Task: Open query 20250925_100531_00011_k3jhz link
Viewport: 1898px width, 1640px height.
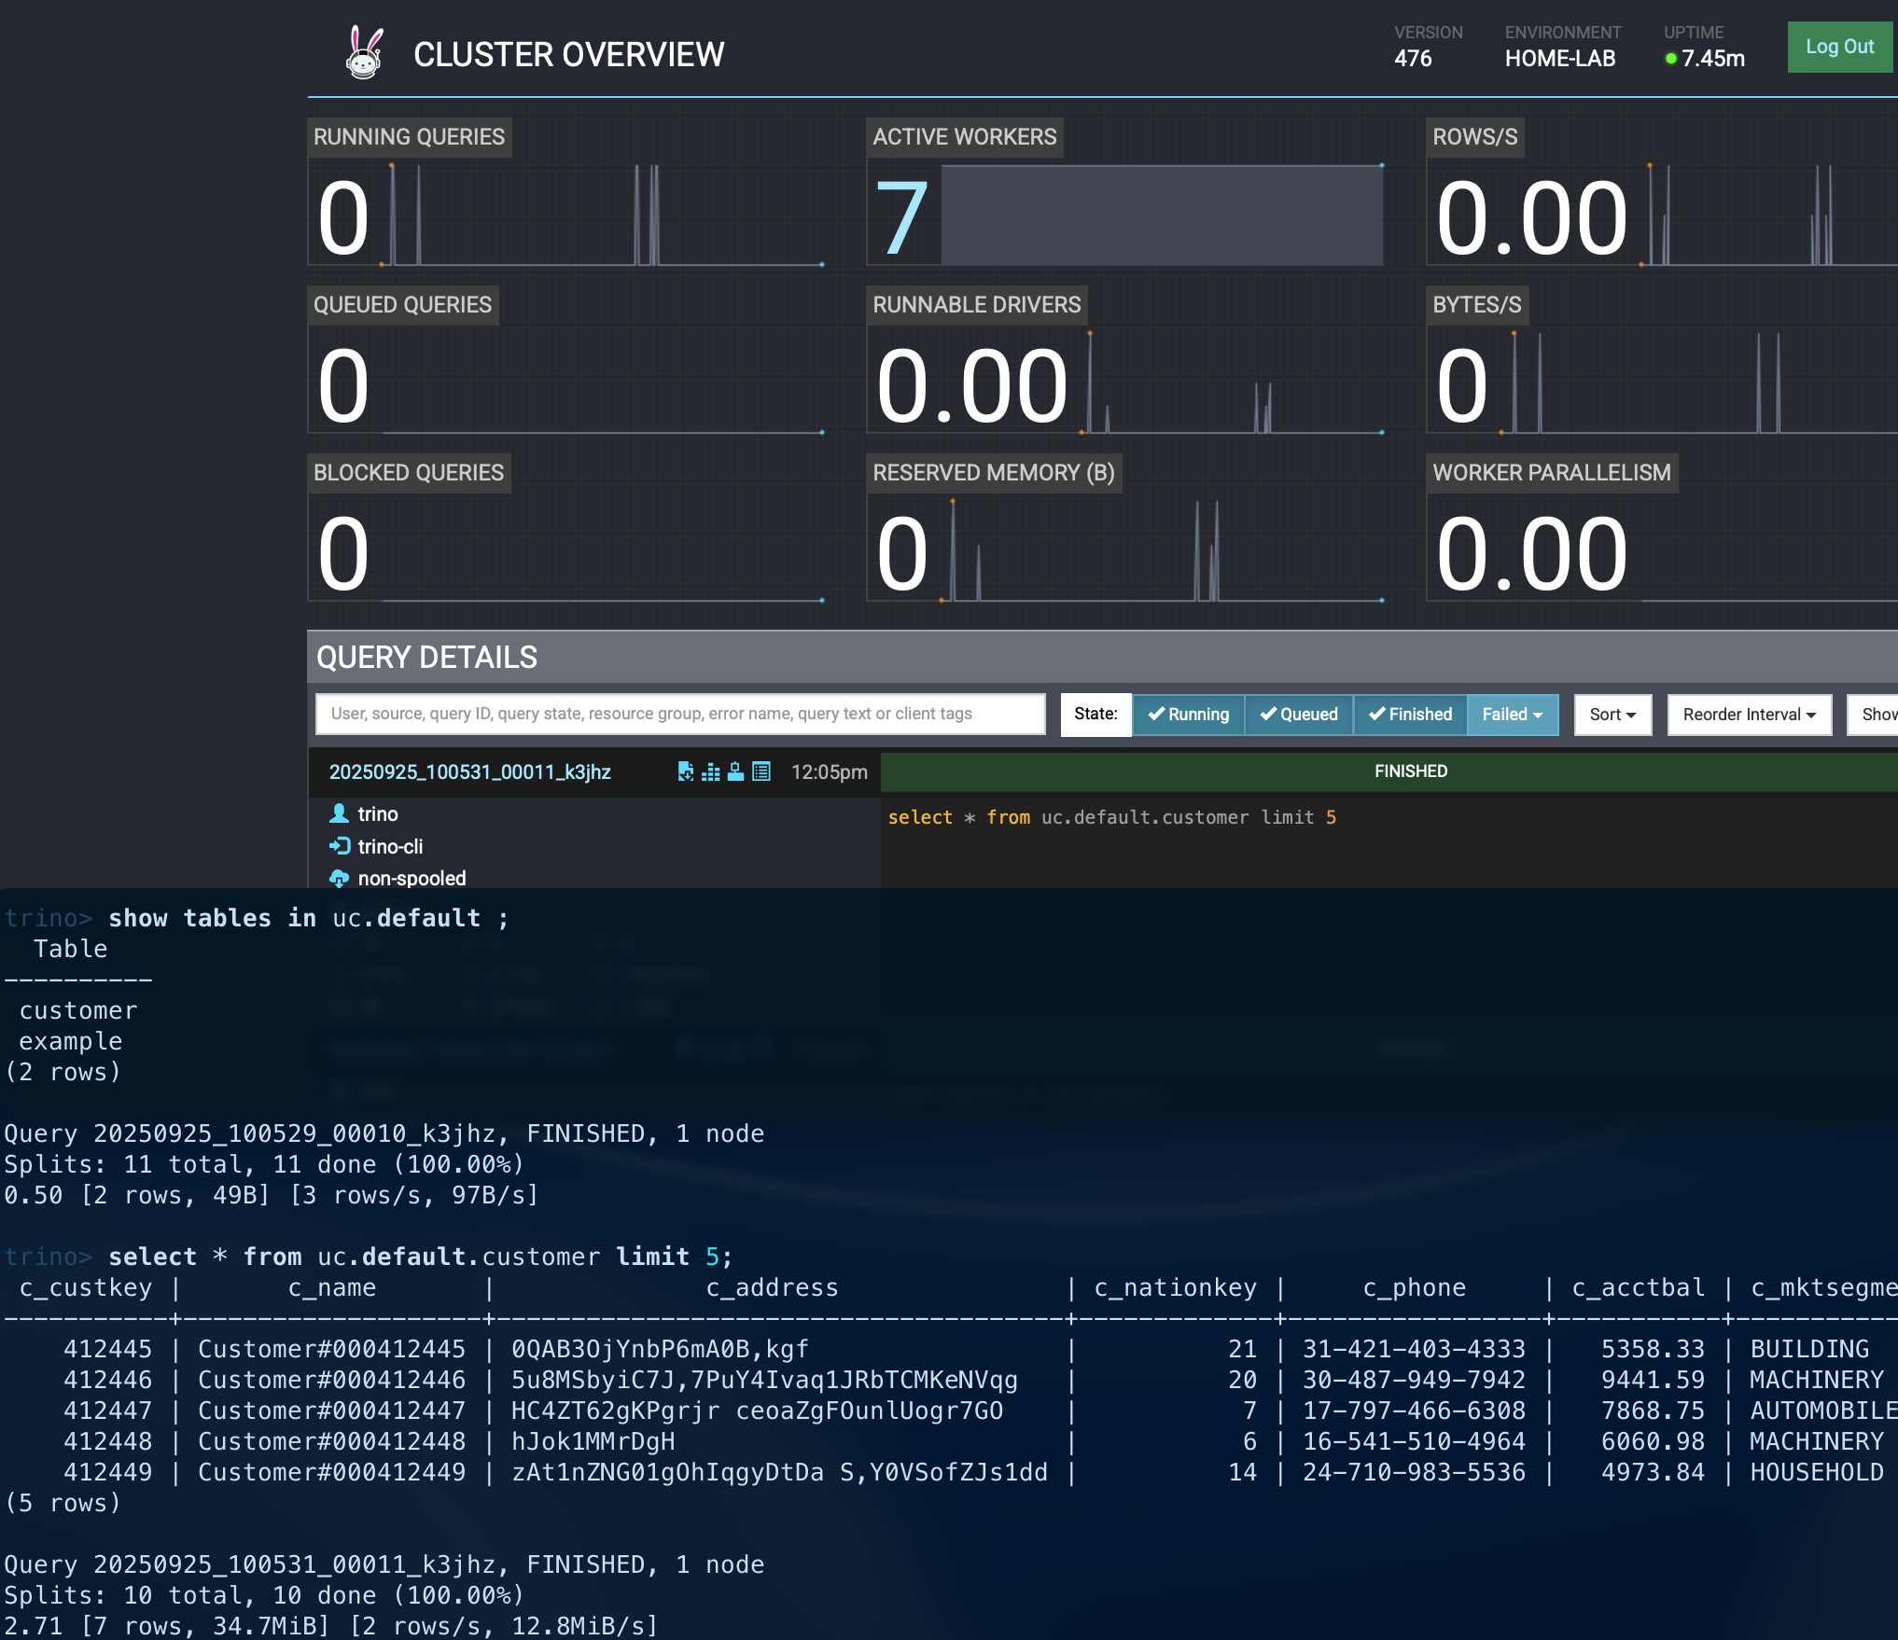Action: [470, 772]
